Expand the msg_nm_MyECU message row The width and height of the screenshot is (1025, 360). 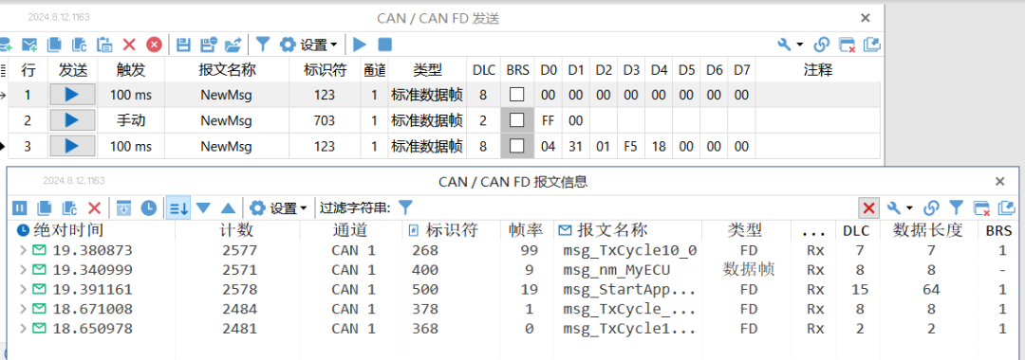pyautogui.click(x=24, y=269)
